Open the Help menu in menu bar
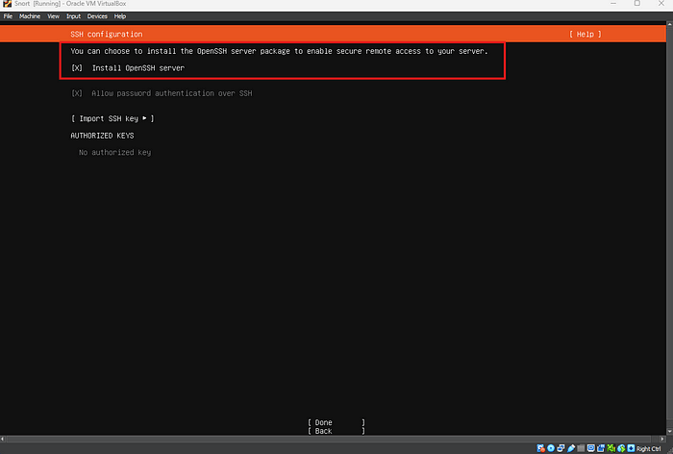This screenshot has height=454, width=673. click(120, 16)
